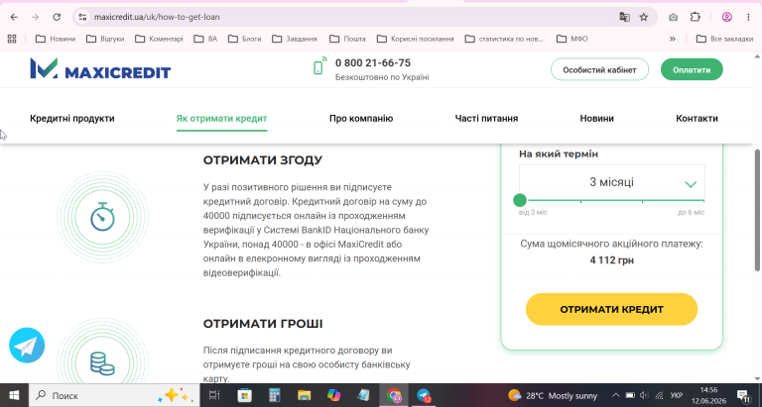Screen dimensions: 762x407
Task: Click the camera screenshot extension icon
Action: [x=673, y=17]
